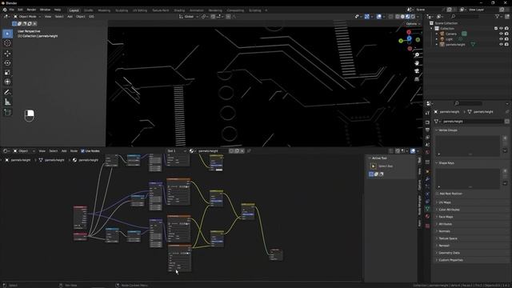Select the Select Box tool in viewport toolbar

[x=7, y=34]
